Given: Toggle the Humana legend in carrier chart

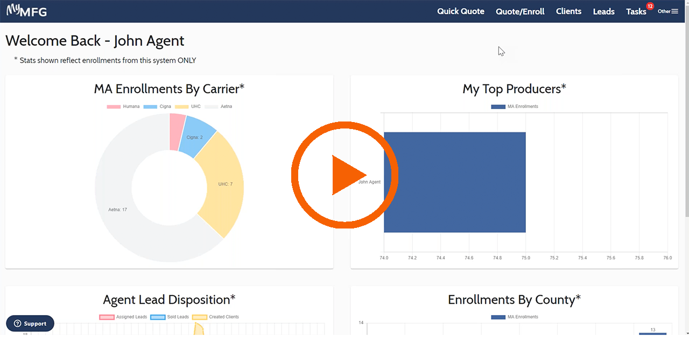Looking at the screenshot, I should pos(123,106).
